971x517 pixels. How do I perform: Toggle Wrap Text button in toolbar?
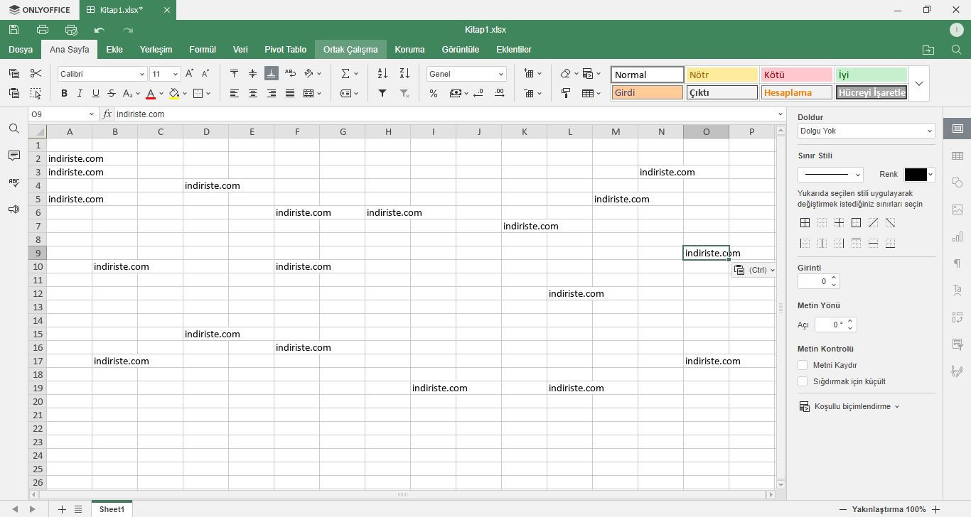pos(290,74)
